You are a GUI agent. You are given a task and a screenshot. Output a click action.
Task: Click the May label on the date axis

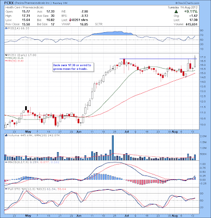pos(28,131)
